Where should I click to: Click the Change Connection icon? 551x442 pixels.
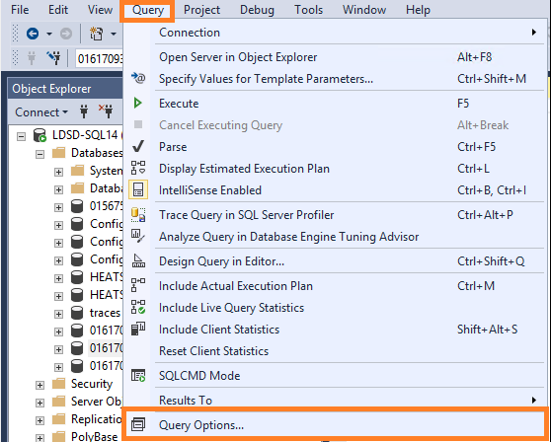53,58
